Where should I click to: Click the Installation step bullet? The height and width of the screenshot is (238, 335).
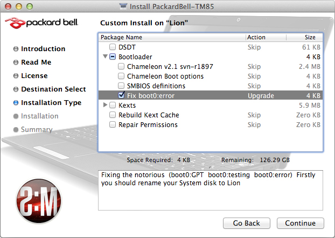[16, 116]
